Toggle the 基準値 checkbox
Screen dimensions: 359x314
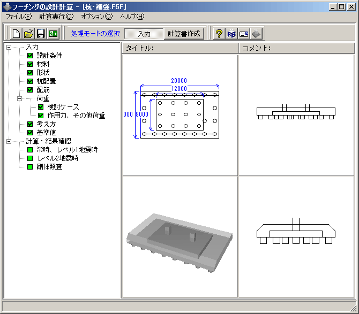click(30, 133)
